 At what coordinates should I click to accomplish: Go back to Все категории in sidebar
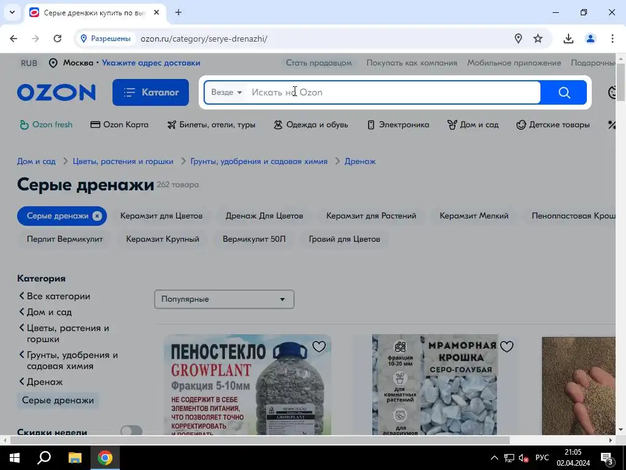[58, 296]
